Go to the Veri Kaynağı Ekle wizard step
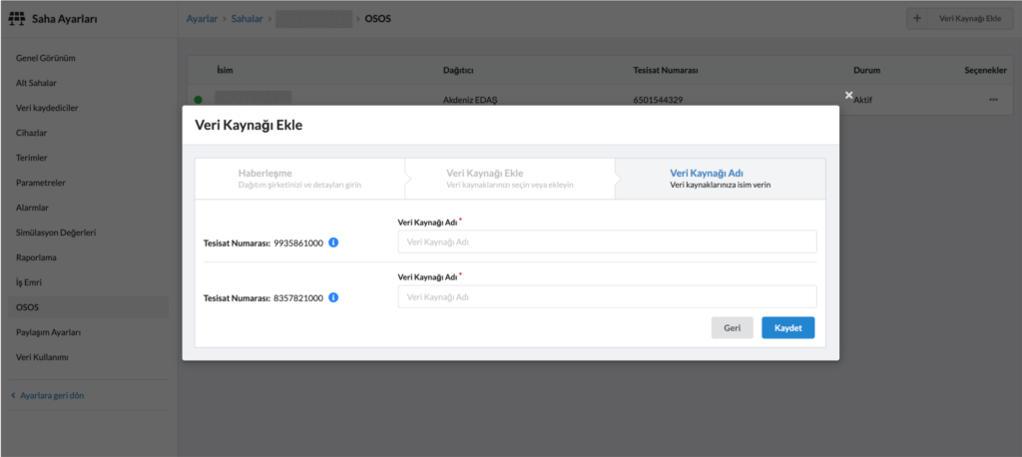The height and width of the screenshot is (457, 1022). click(509, 178)
